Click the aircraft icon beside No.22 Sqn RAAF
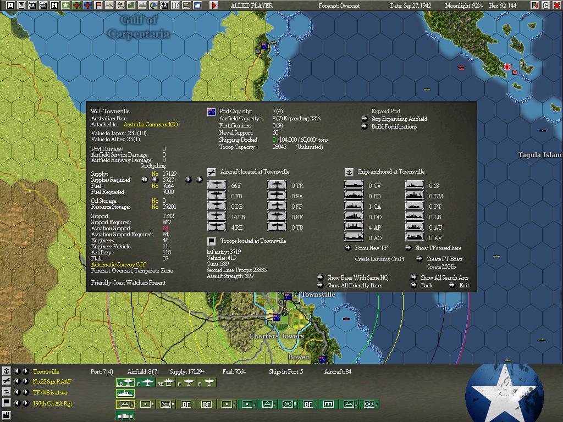The image size is (563, 422). [7, 381]
